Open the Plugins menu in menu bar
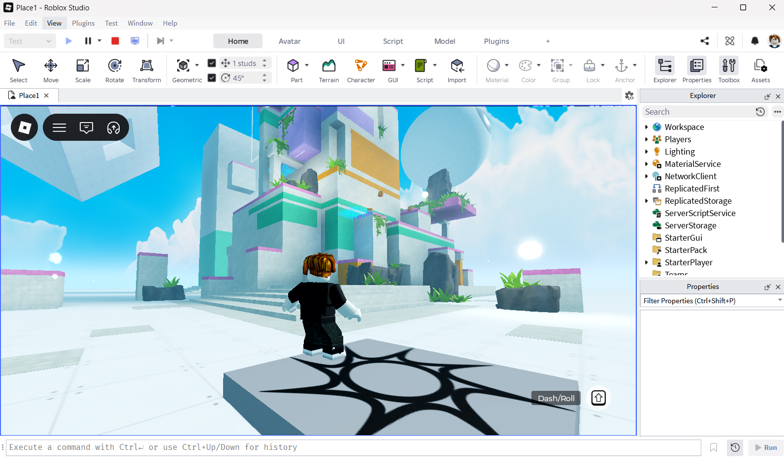Viewport: 784px width, 476px height. (x=83, y=23)
